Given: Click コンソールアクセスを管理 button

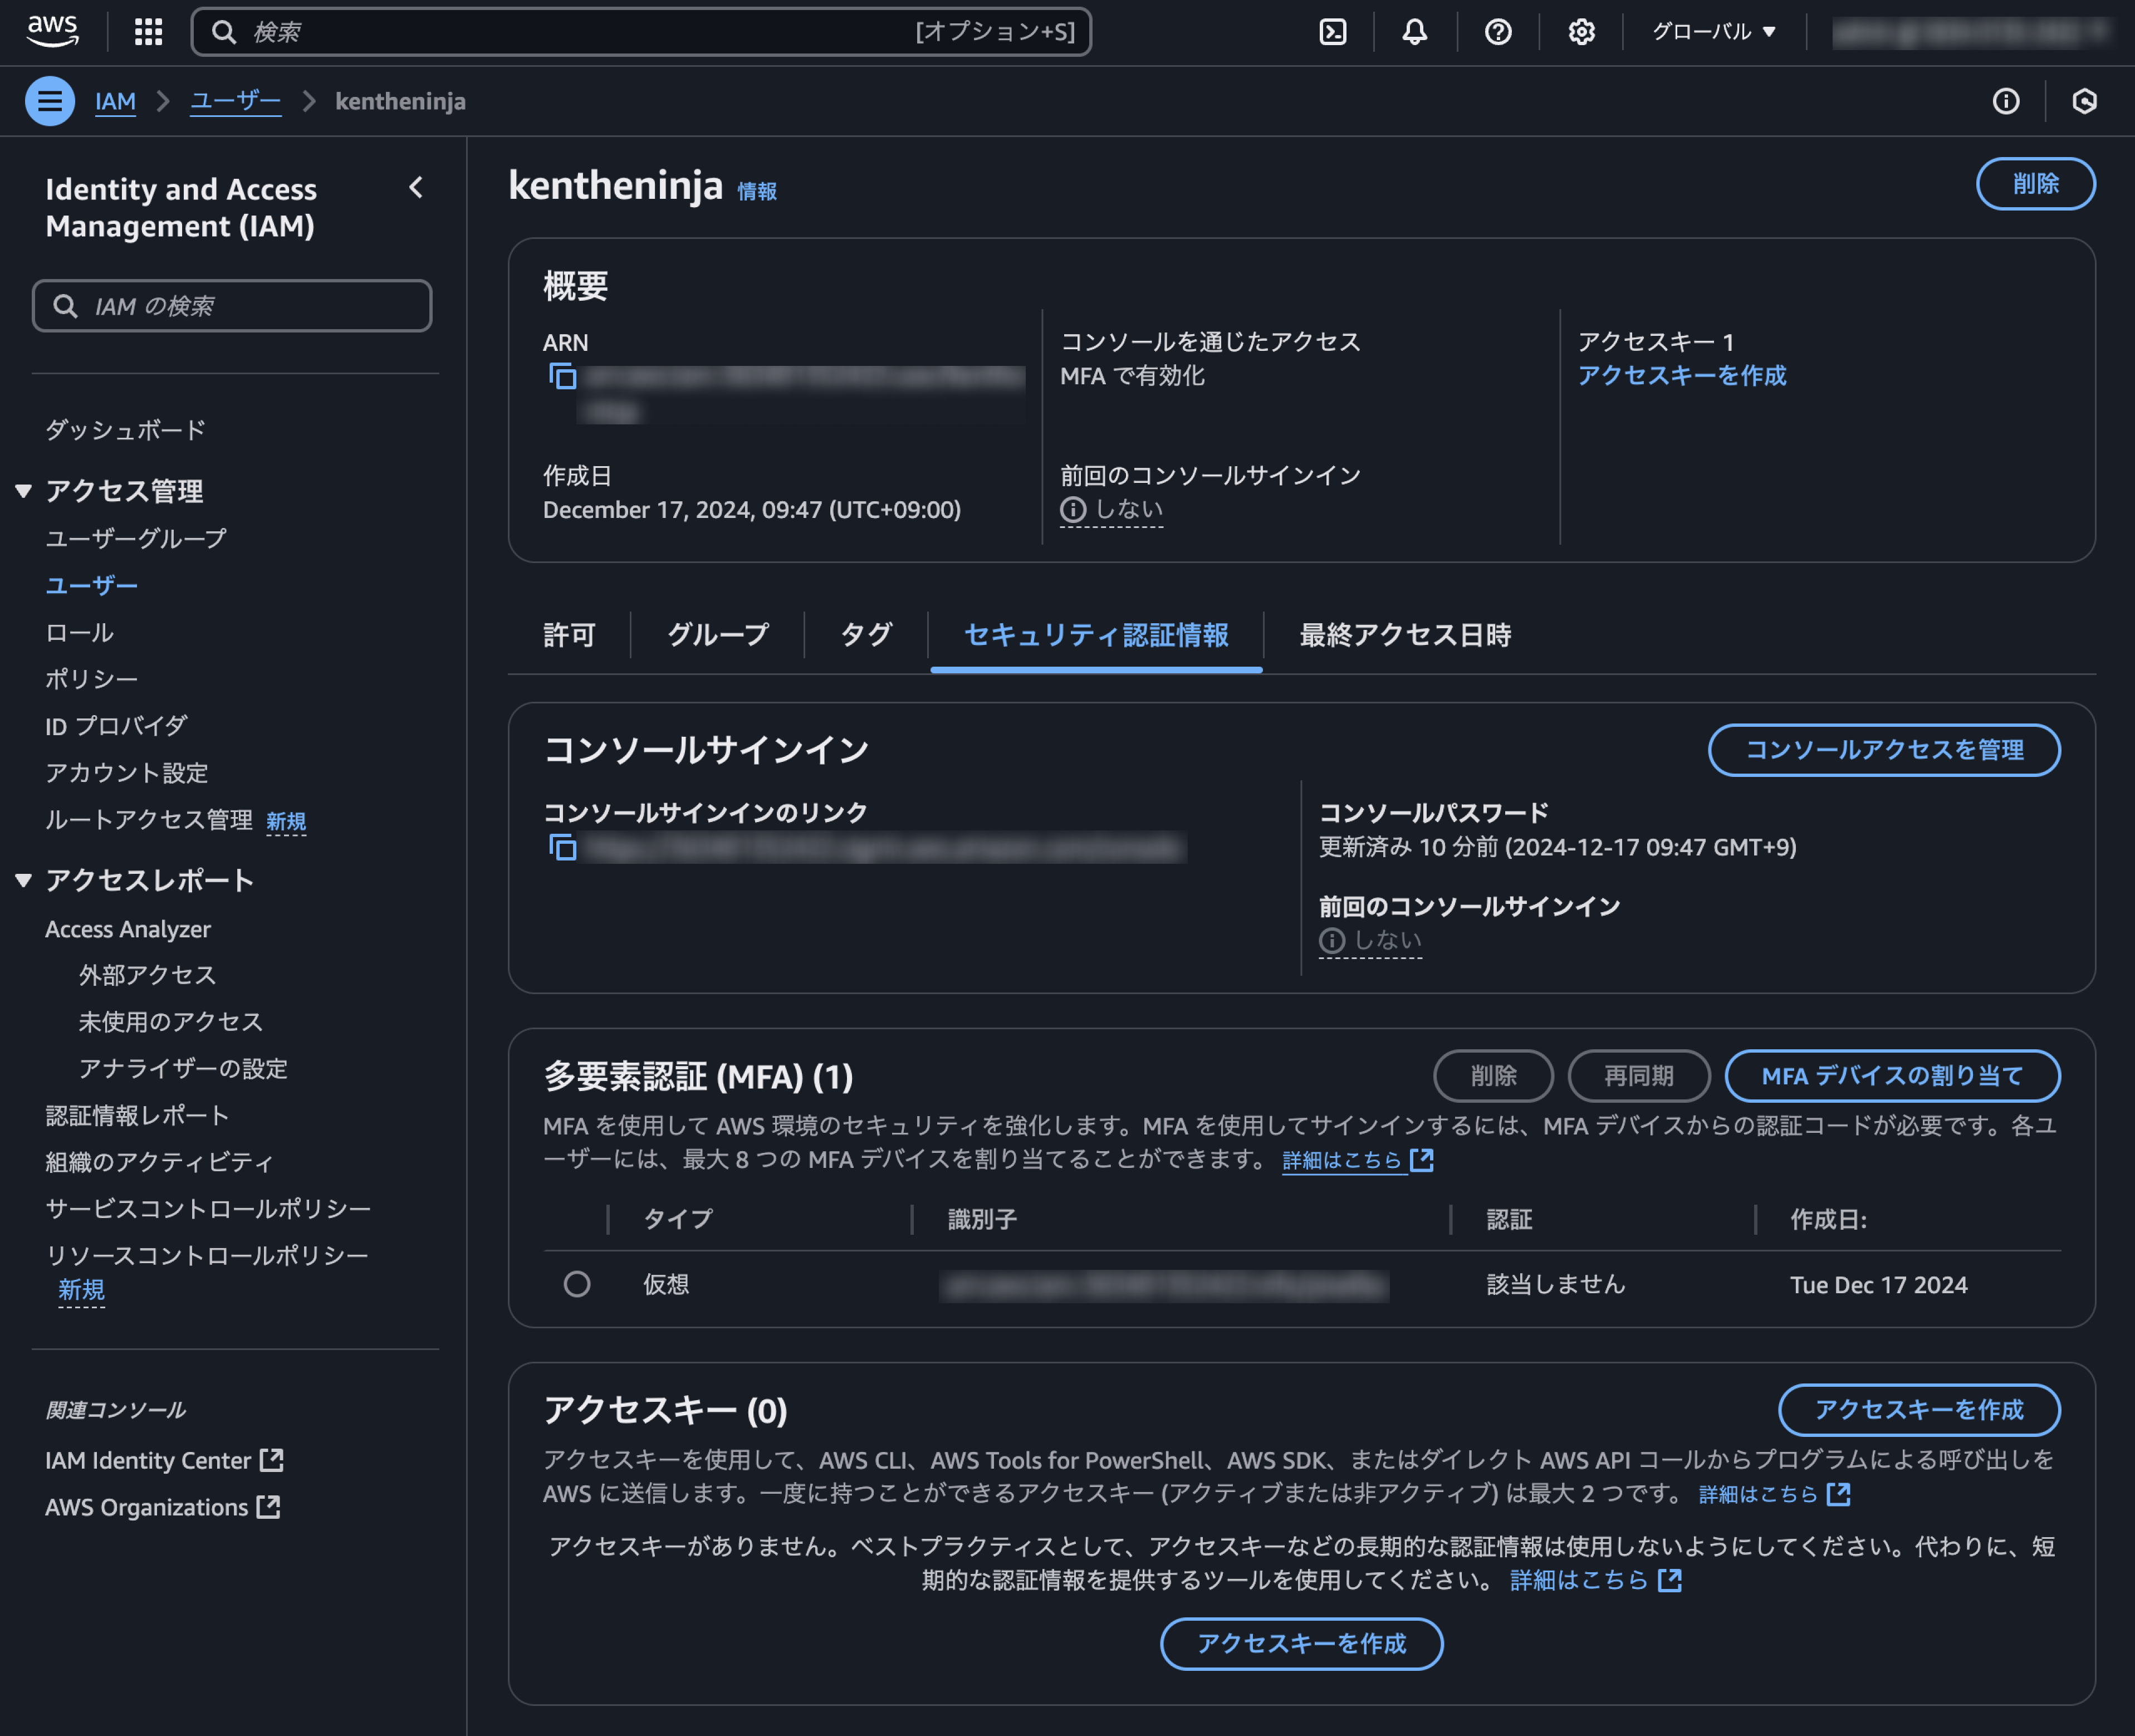Looking at the screenshot, I should pyautogui.click(x=1884, y=750).
